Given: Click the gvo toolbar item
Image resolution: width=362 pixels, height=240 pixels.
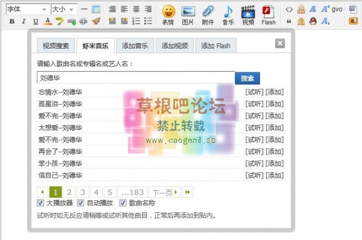Looking at the screenshot, I should click(x=337, y=9).
